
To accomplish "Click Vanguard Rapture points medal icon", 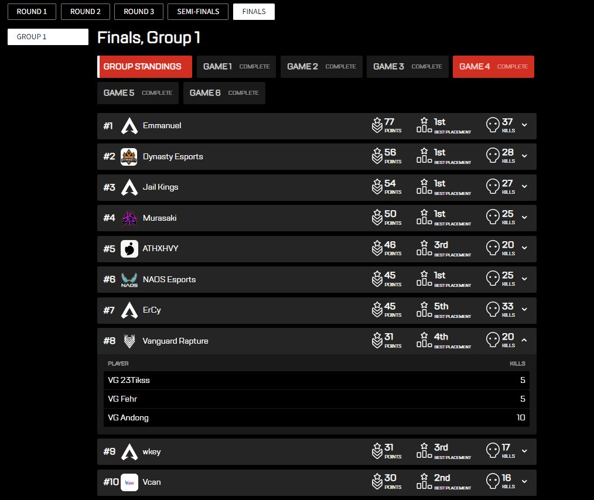I will click(x=377, y=340).
